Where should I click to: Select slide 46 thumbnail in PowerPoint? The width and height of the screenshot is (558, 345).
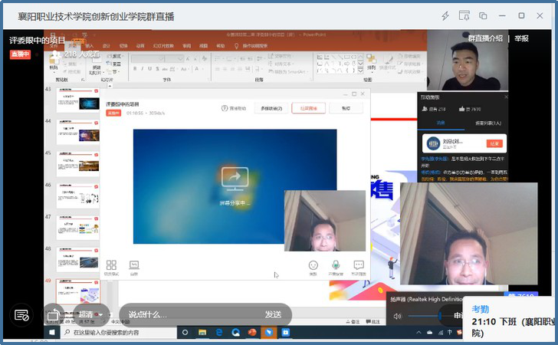pyautogui.click(x=78, y=196)
